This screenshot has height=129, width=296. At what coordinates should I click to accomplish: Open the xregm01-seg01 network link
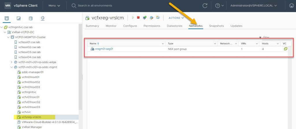click(104, 49)
